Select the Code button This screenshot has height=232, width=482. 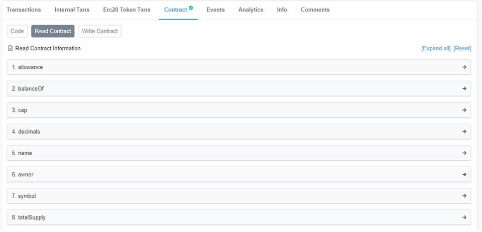pyautogui.click(x=17, y=31)
